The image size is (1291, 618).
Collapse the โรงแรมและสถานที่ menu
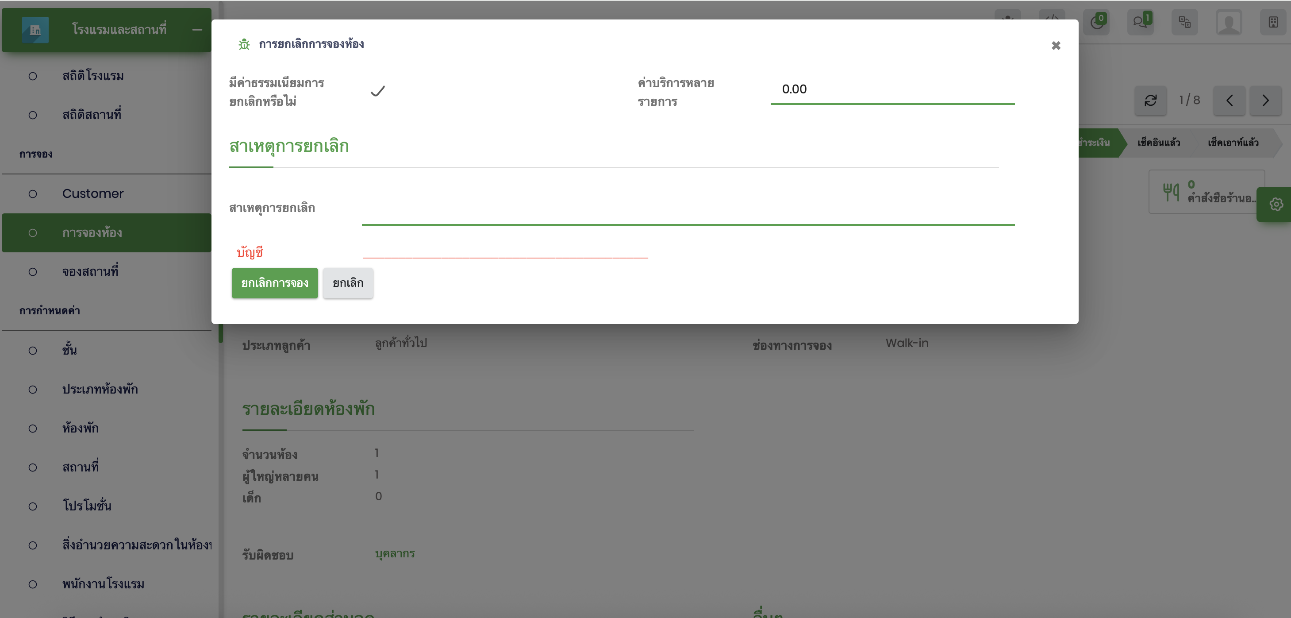[x=197, y=30]
